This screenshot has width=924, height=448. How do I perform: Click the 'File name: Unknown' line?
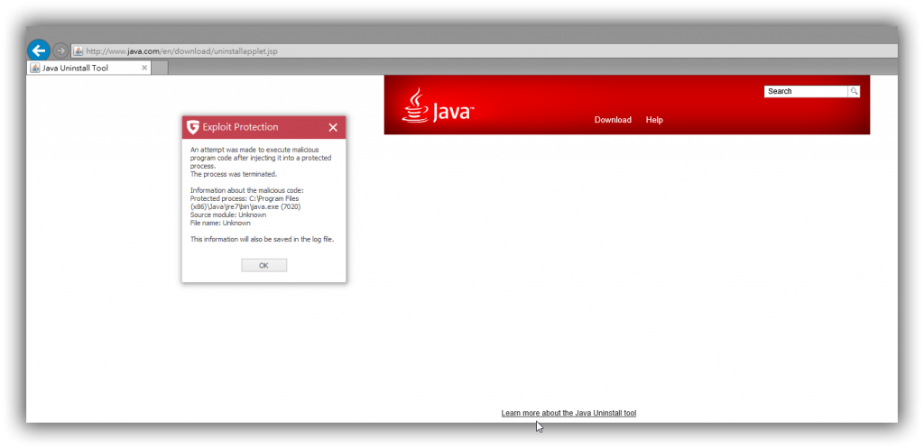click(220, 224)
